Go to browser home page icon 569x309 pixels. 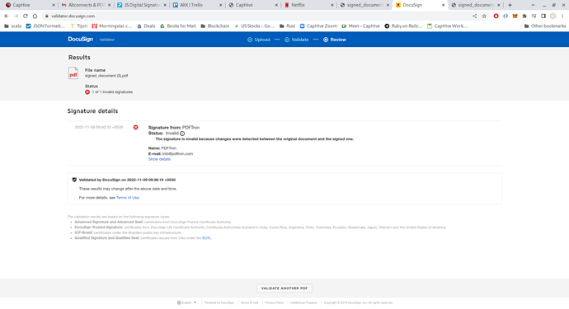tap(35, 16)
